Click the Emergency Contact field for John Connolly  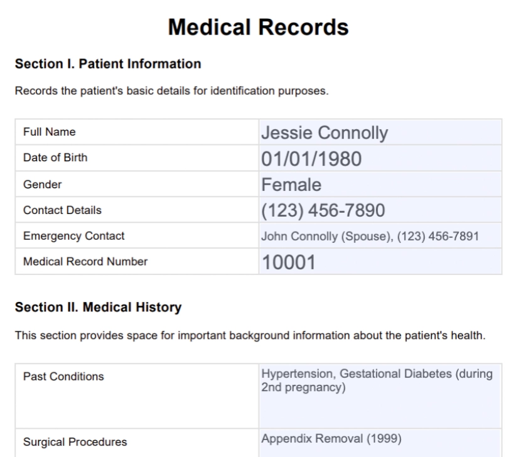tap(380, 235)
